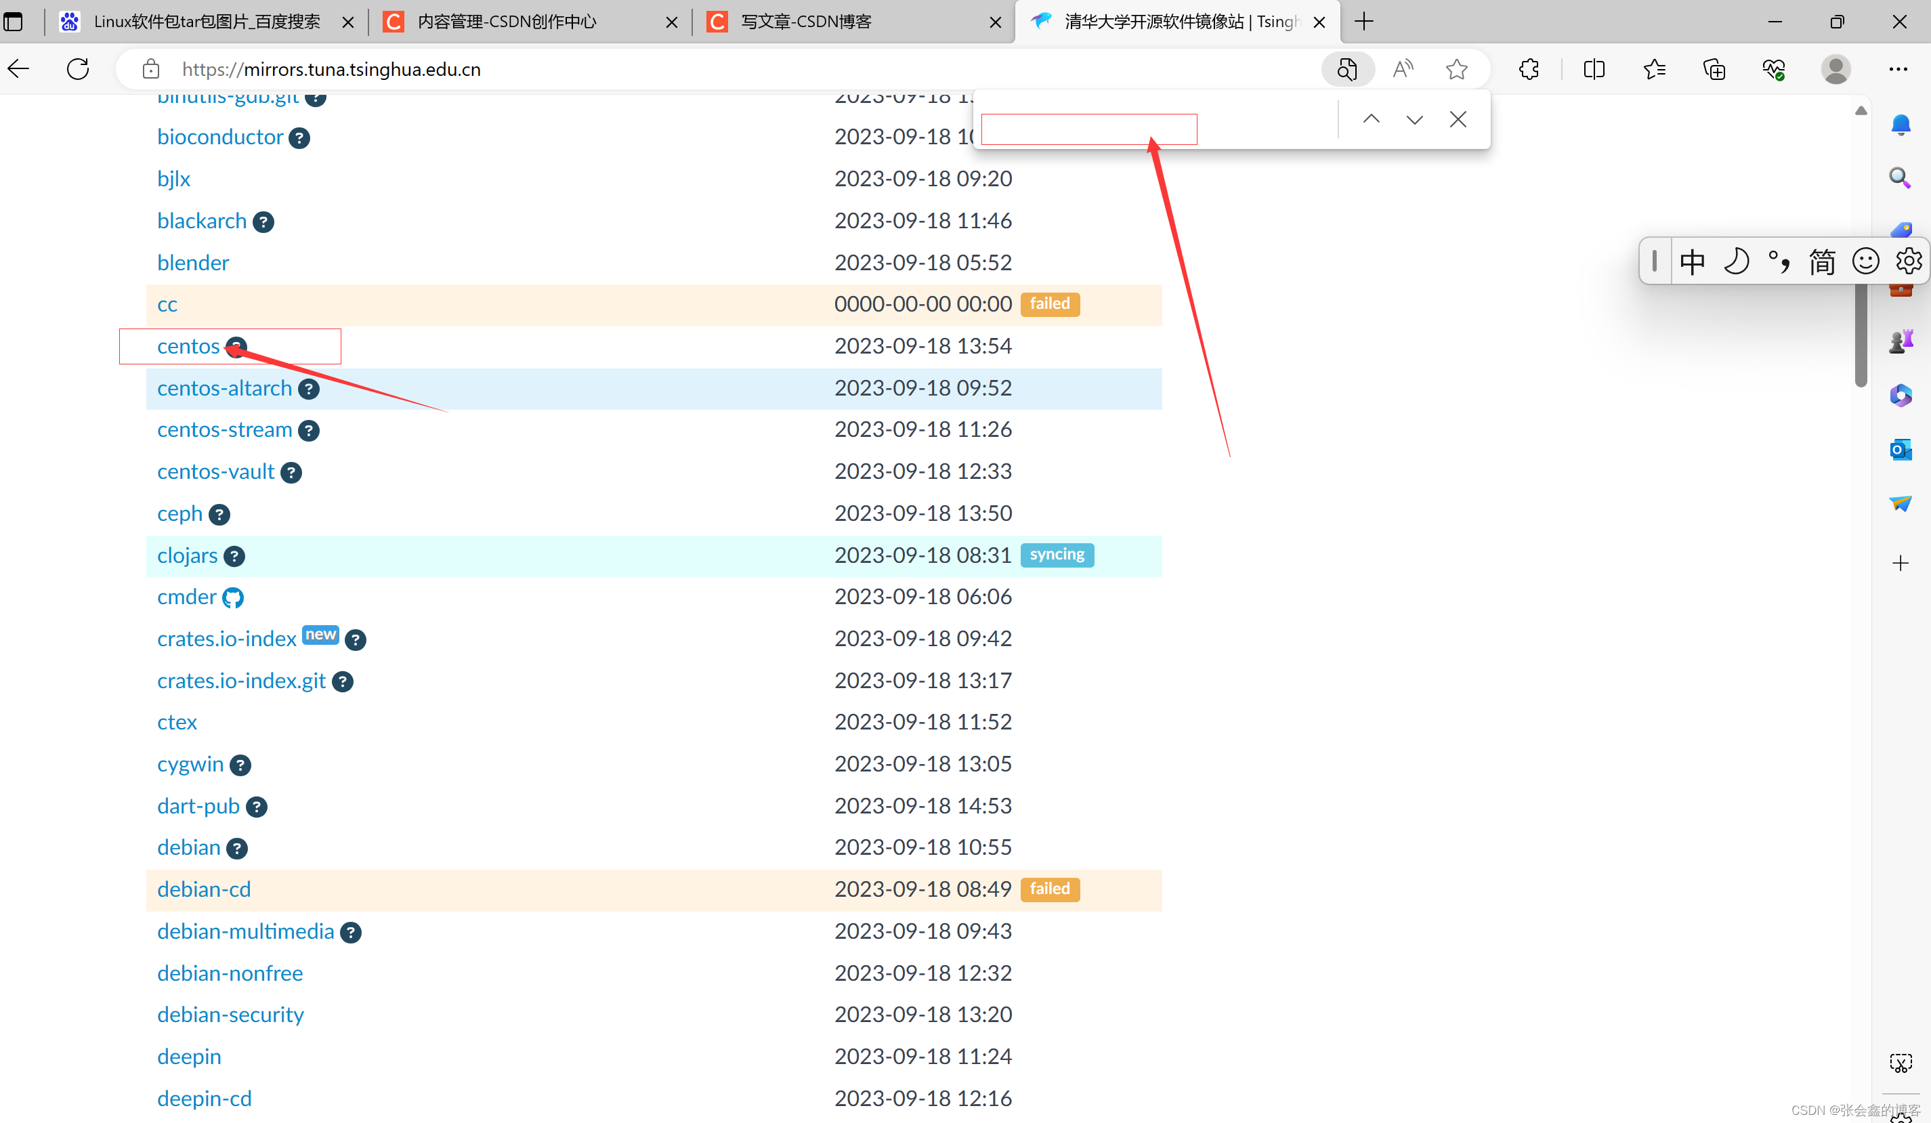Open sidebar notifications bell icon
The width and height of the screenshot is (1931, 1123).
click(1901, 124)
